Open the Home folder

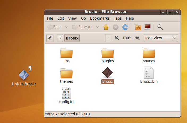138,27
